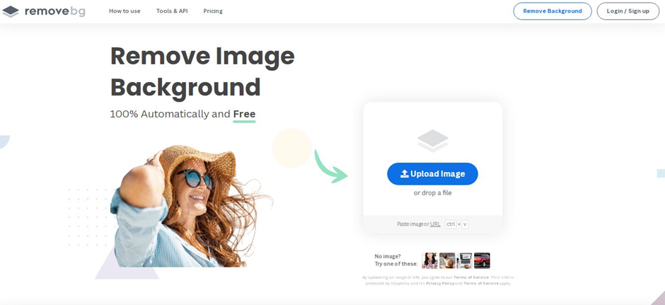The width and height of the screenshot is (665, 305).
Task: Click the blue Upload Image button
Action: (x=432, y=174)
